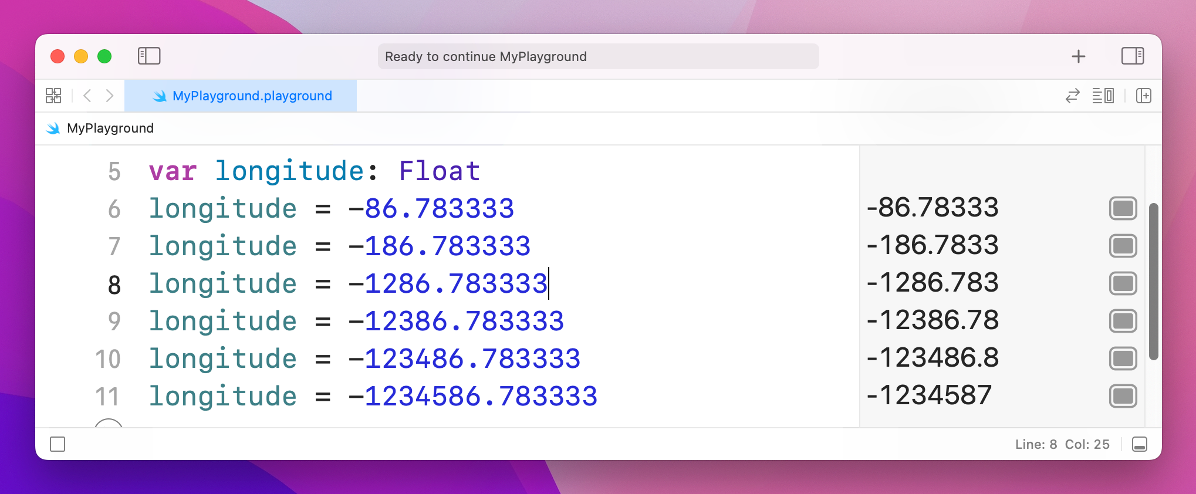Open related items grid menu

pyautogui.click(x=53, y=96)
